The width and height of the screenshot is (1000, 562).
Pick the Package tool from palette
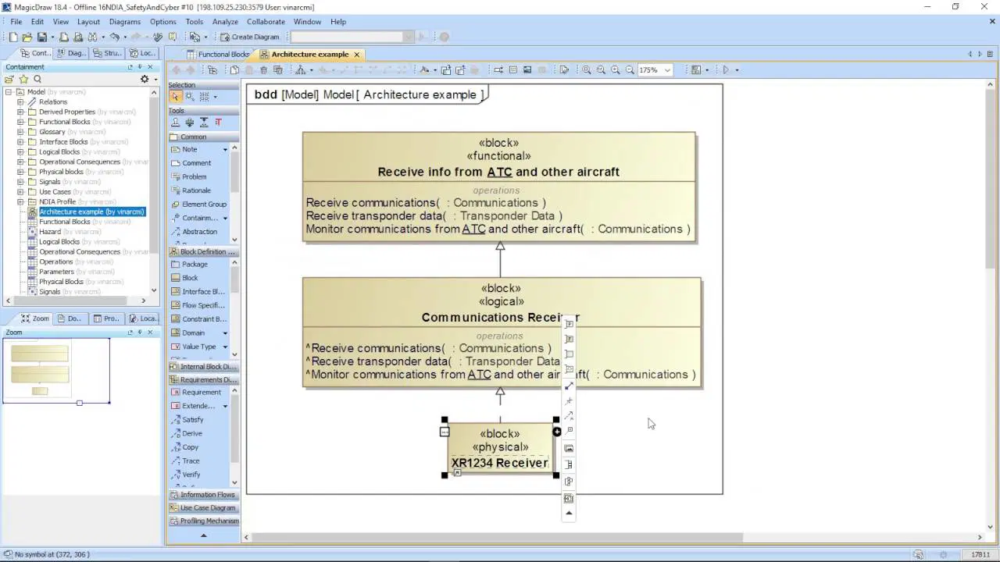[x=195, y=264]
